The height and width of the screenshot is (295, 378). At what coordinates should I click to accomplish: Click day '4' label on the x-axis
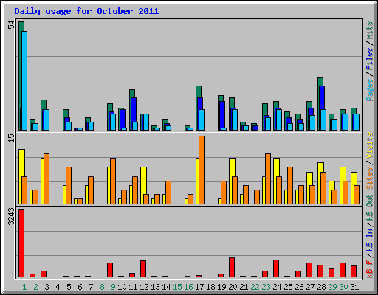click(58, 287)
